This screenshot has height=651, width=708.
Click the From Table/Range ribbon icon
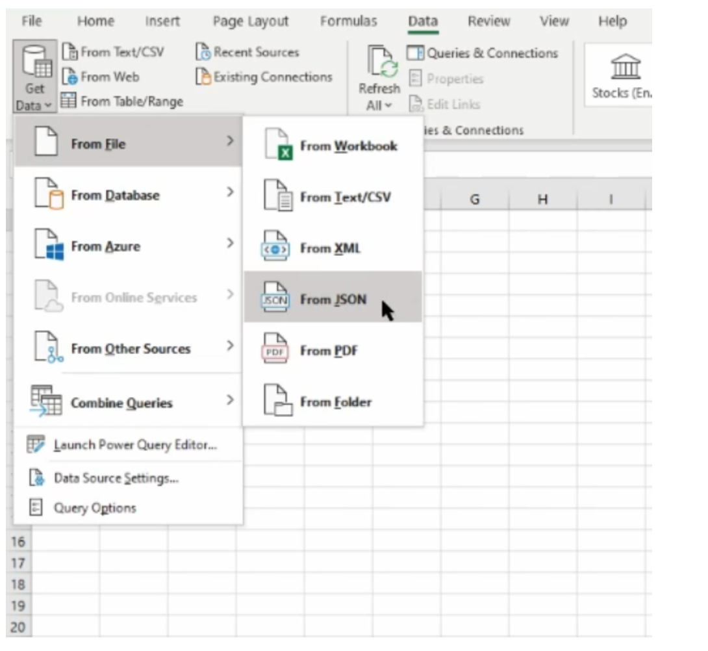(x=69, y=101)
